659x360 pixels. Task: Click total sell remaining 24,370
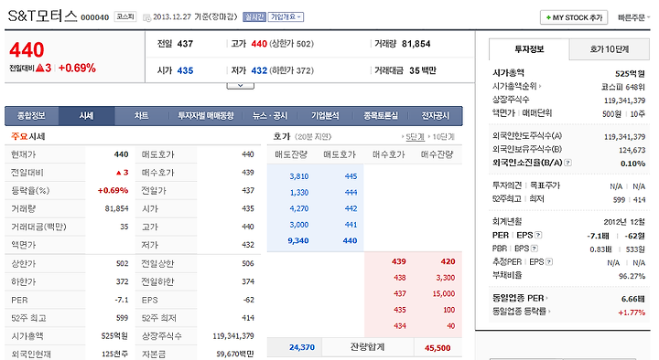(x=302, y=347)
